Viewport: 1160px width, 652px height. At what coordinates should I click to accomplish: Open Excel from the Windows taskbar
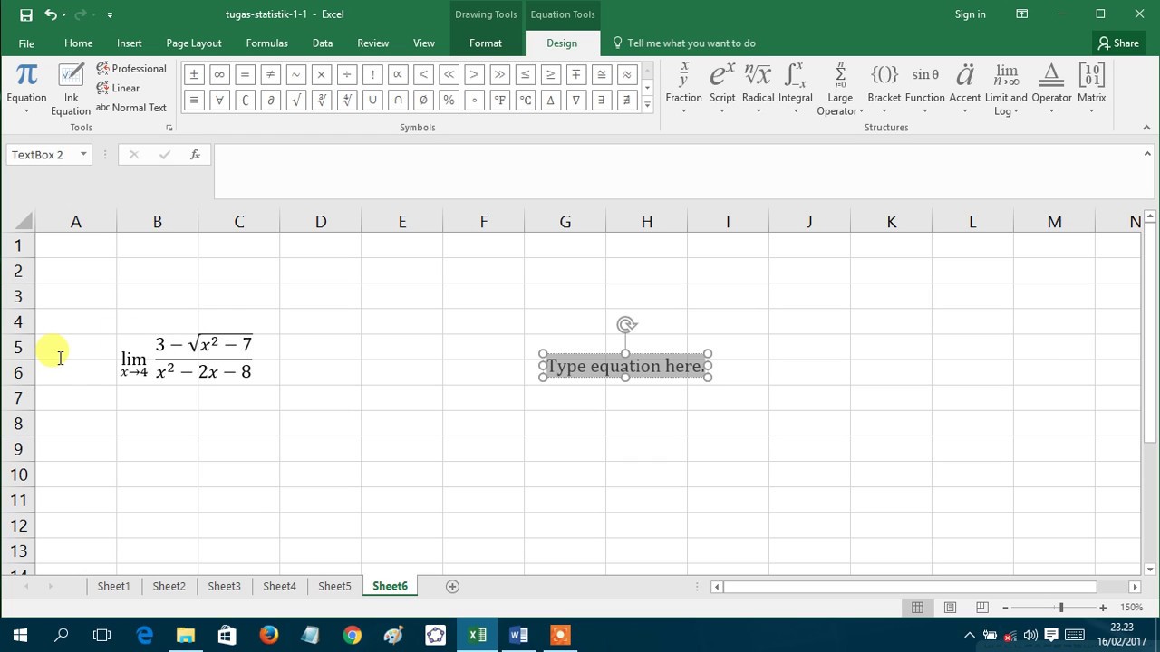478,635
